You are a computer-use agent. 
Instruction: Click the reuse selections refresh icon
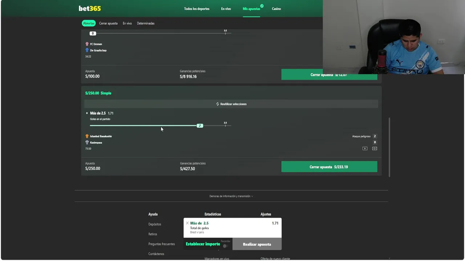(x=218, y=104)
